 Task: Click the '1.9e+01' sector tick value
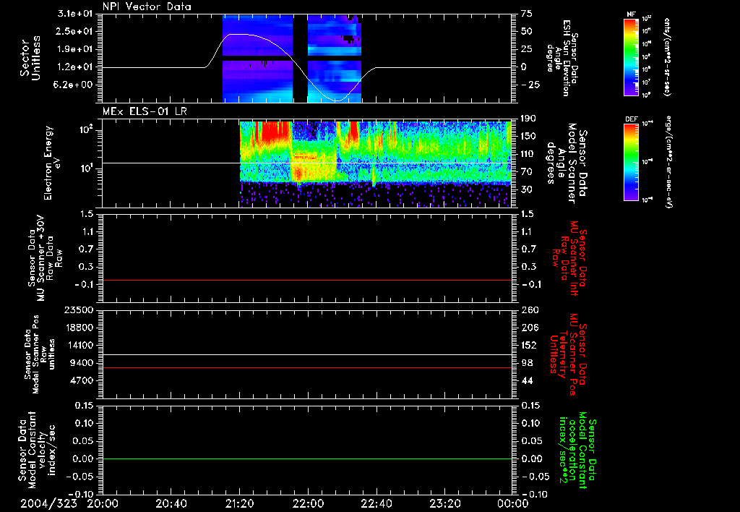75,49
